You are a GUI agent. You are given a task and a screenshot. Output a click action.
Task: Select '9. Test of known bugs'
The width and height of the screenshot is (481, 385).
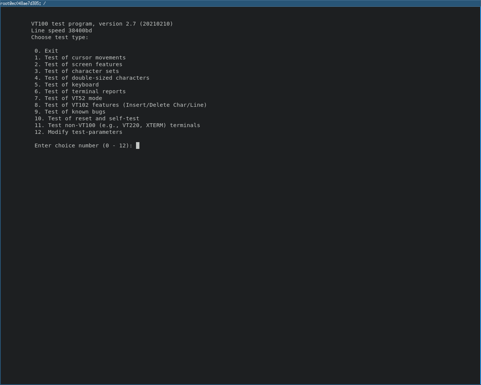pyautogui.click(x=70, y=112)
